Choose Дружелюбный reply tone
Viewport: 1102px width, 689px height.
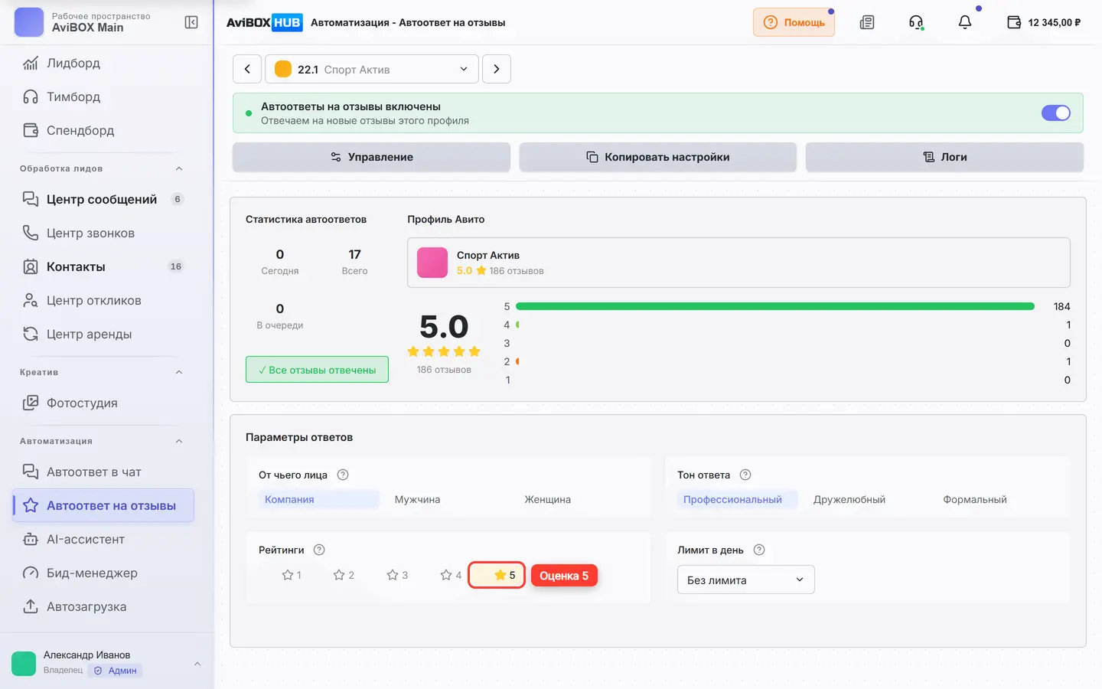849,499
